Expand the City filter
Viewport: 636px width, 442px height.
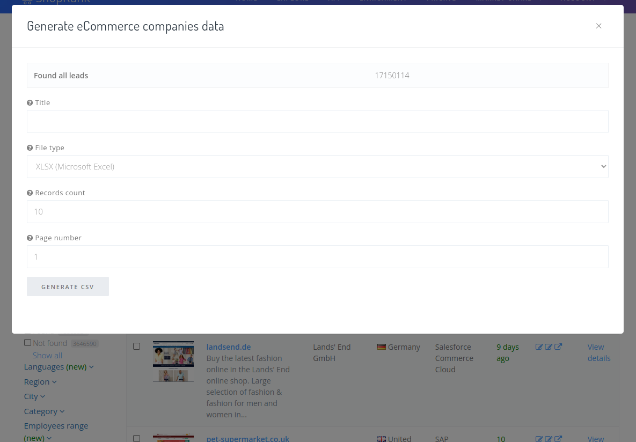click(34, 396)
